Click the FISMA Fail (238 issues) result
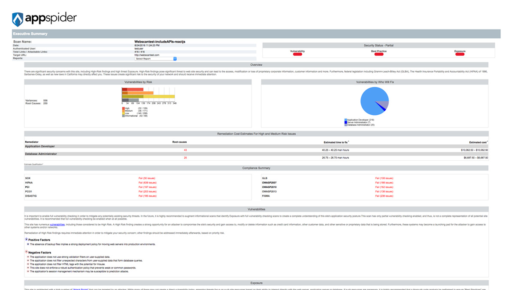The height and width of the screenshot is (290, 515). tap(384, 196)
